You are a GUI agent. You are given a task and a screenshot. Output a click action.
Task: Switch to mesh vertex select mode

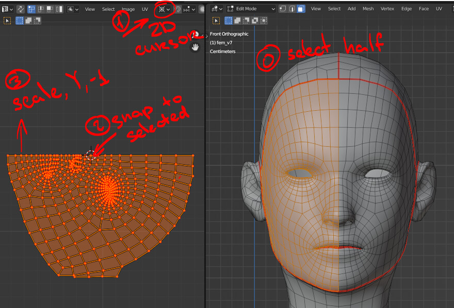(x=283, y=9)
